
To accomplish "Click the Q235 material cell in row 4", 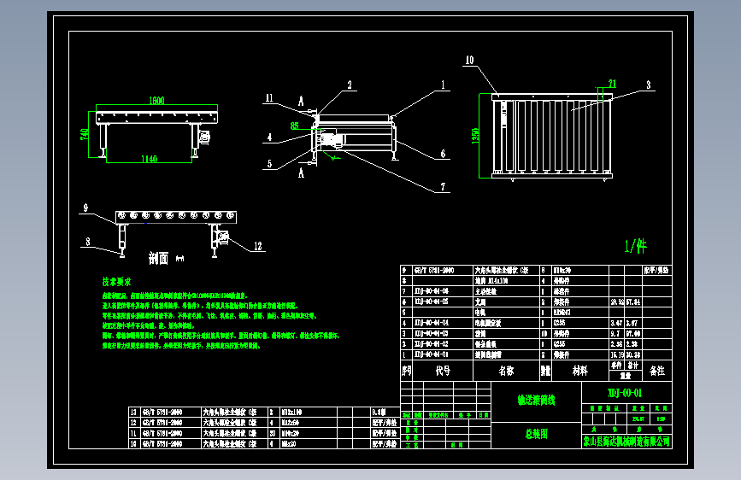I will click(x=559, y=323).
